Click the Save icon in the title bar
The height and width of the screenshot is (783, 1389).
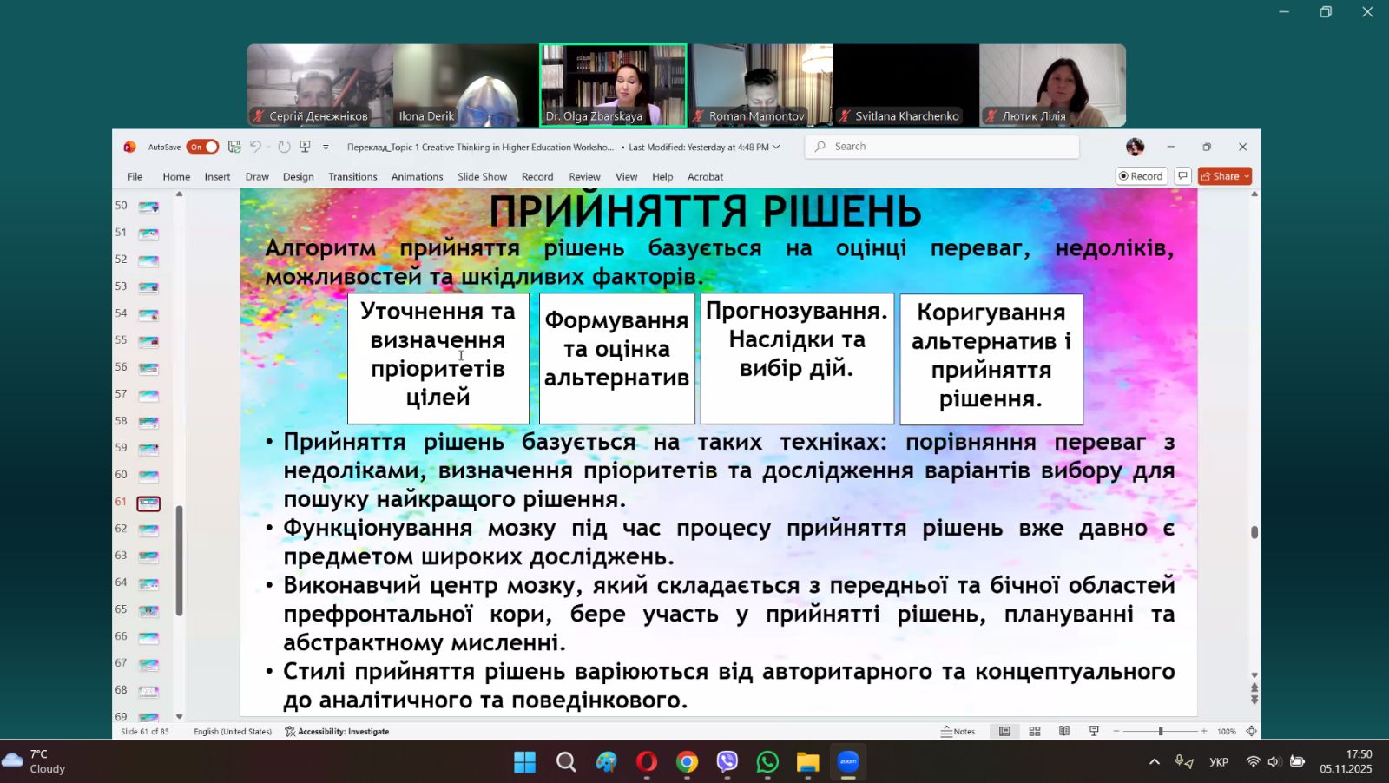234,147
